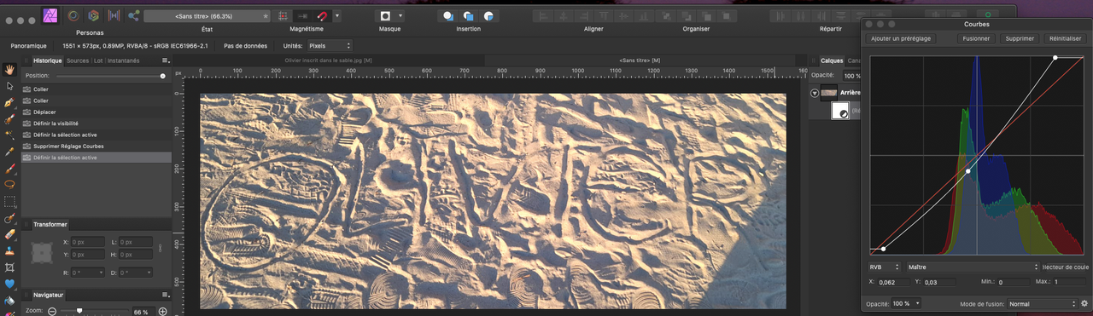
Task: Click the Navigateur zoom slider
Action: click(x=79, y=312)
